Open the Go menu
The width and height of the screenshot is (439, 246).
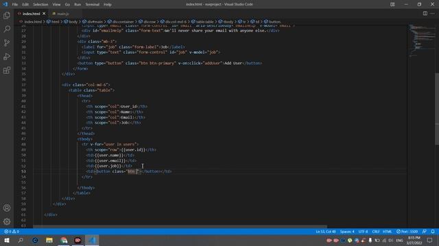point(67,5)
